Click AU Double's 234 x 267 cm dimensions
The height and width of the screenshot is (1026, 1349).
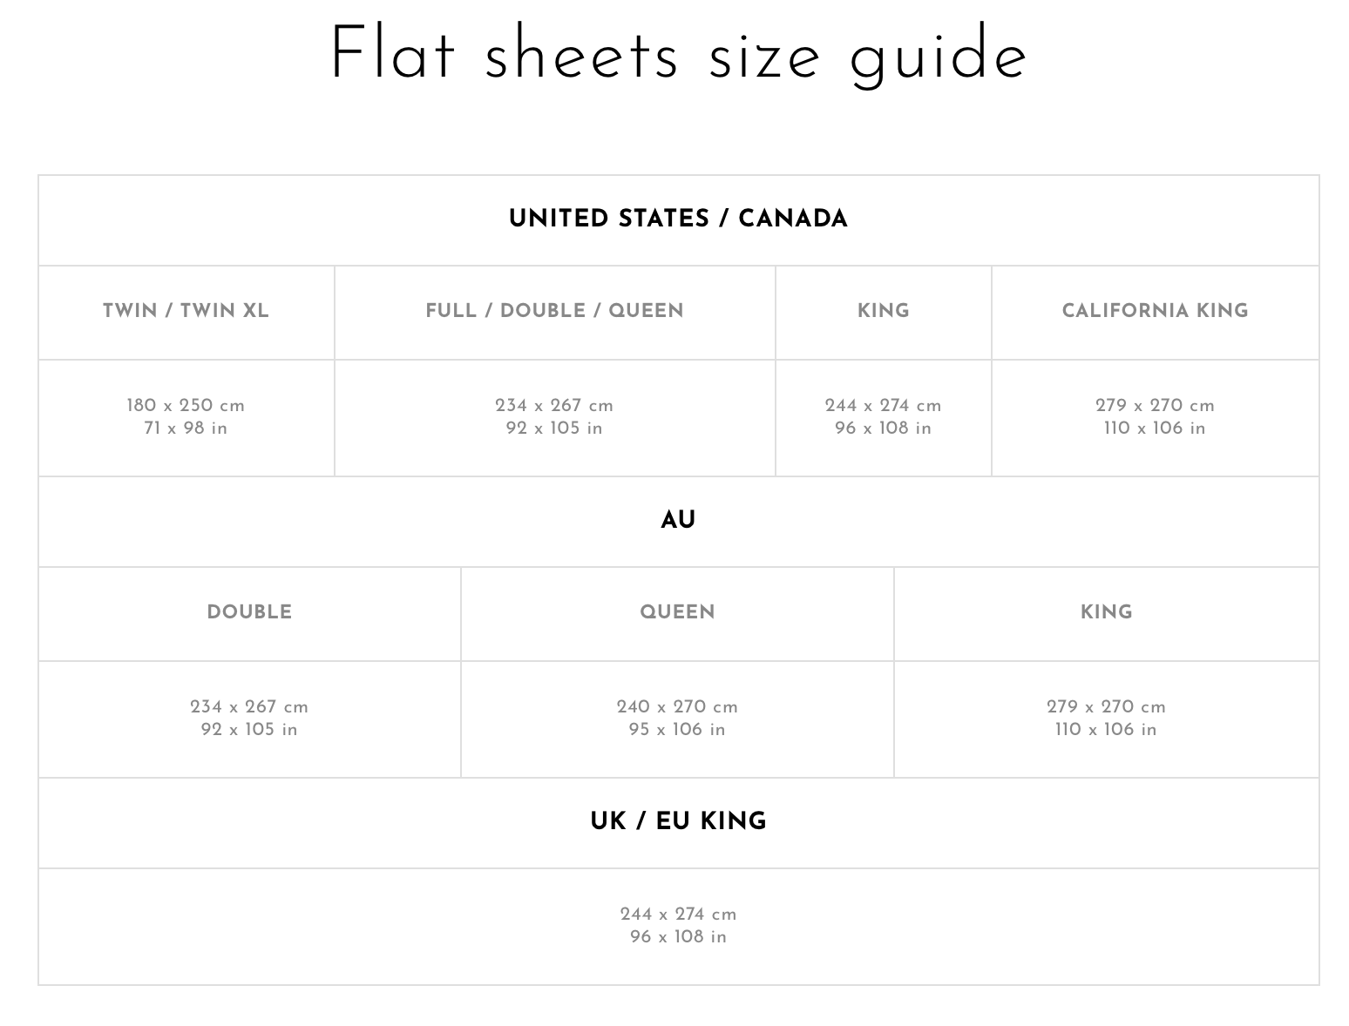point(249,707)
